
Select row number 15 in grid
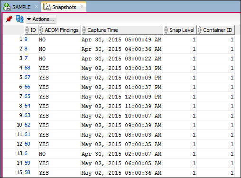tap(19, 172)
